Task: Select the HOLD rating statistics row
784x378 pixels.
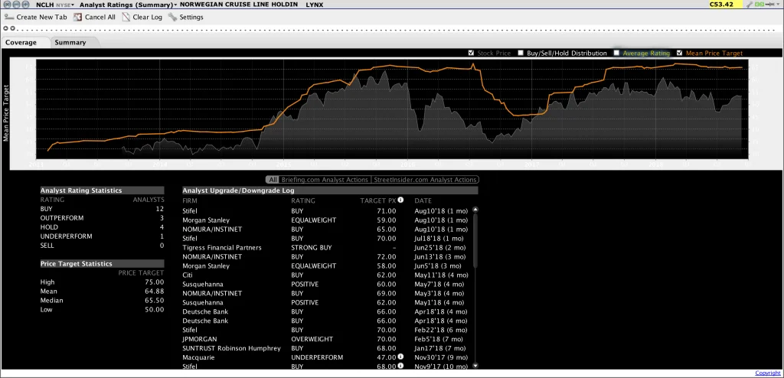Action: 102,227
